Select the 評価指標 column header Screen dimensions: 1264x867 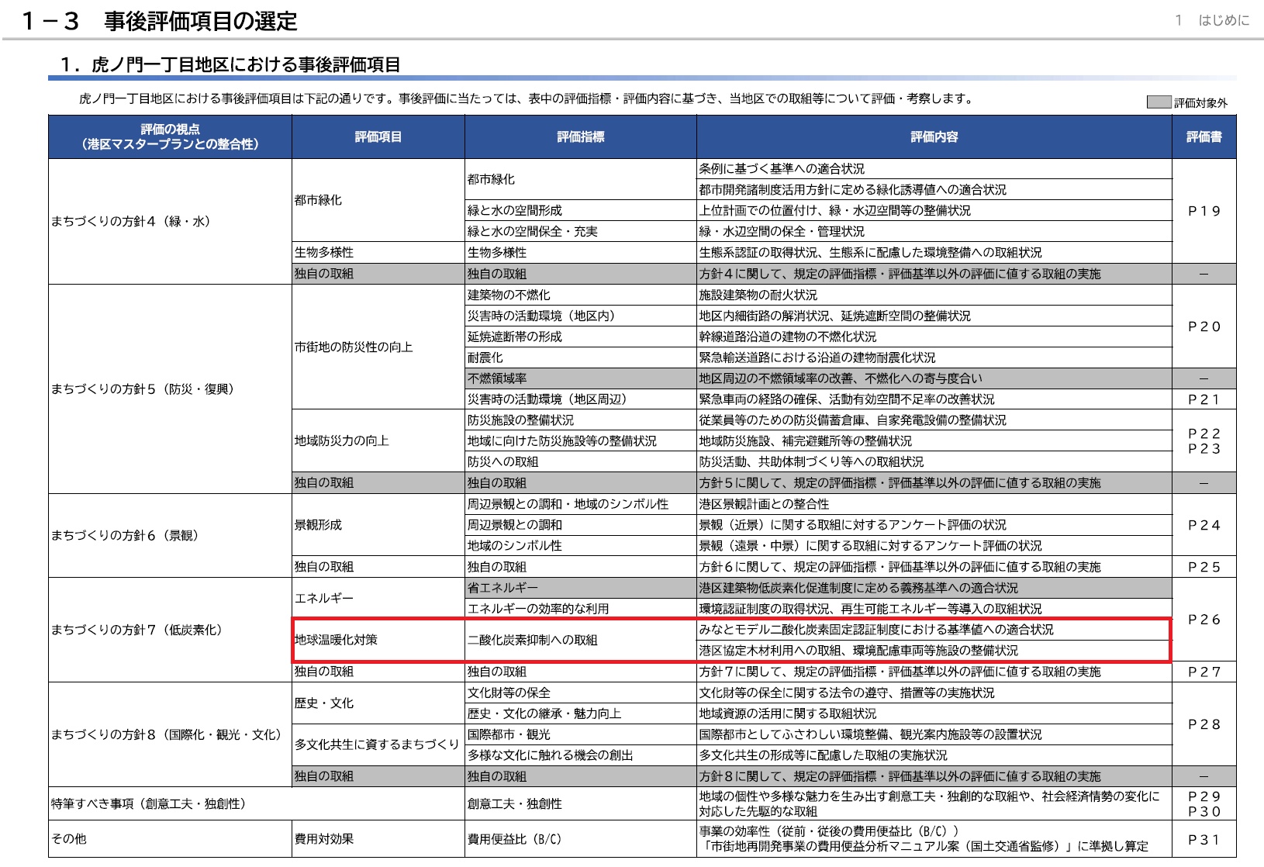(x=581, y=137)
